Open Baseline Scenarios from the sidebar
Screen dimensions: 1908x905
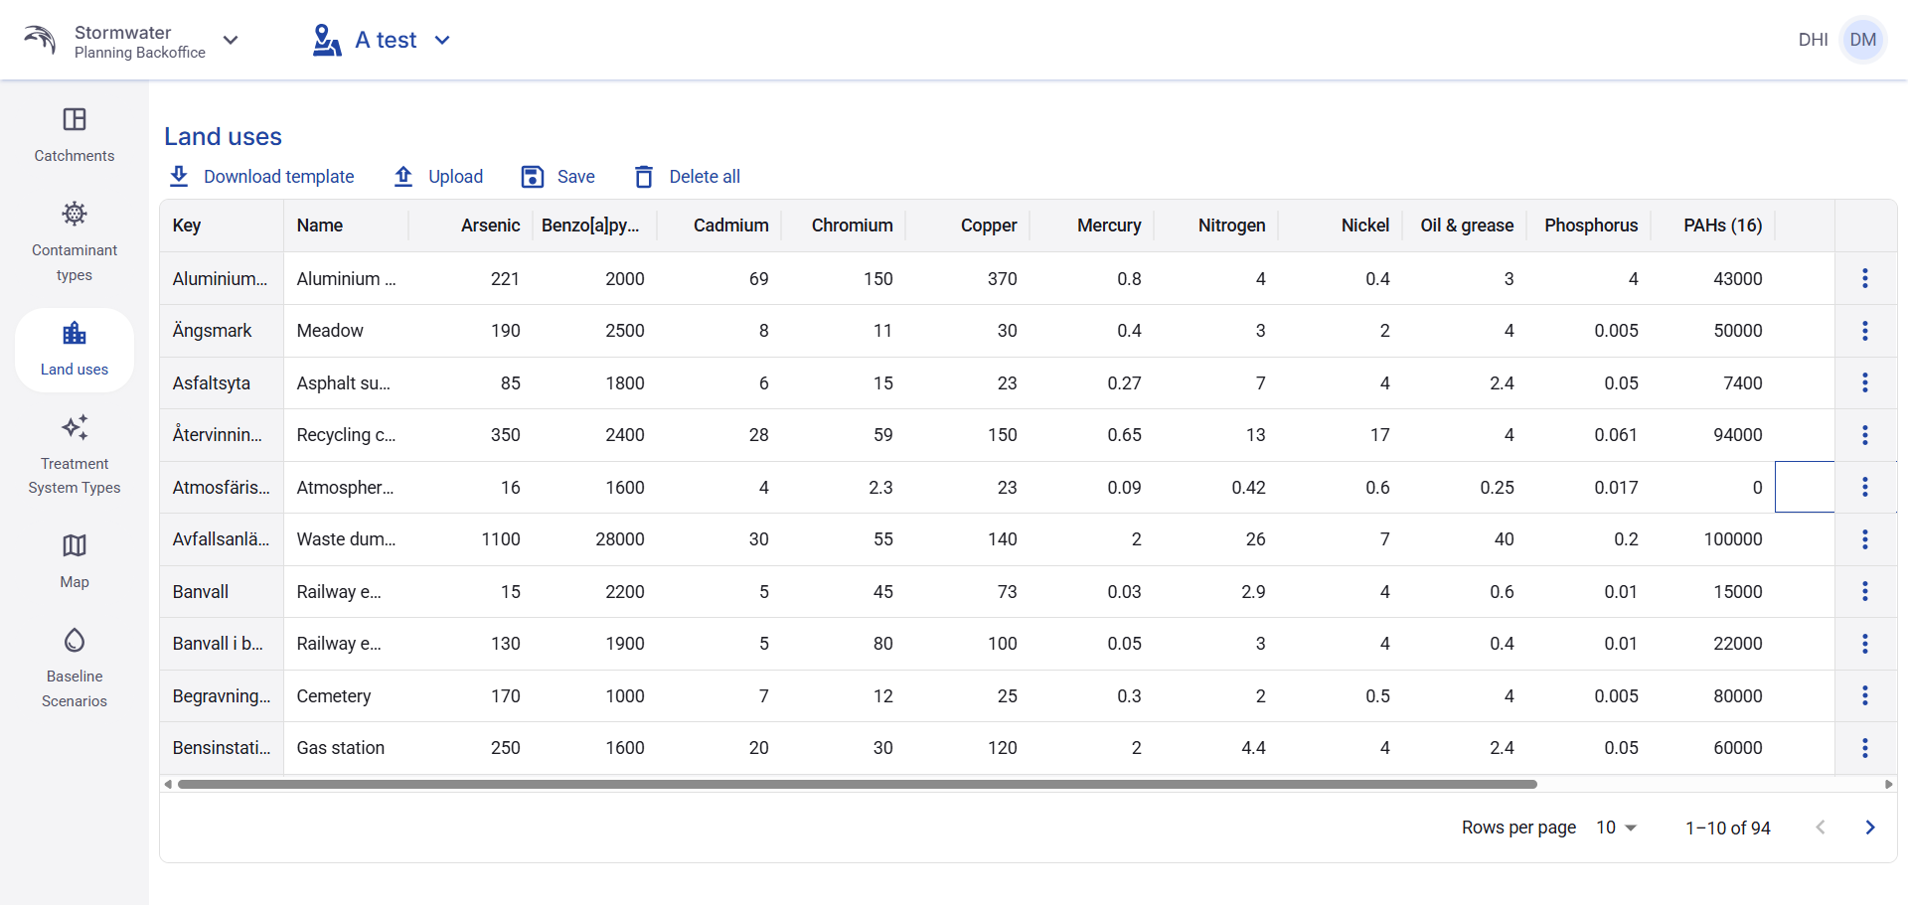click(x=75, y=669)
